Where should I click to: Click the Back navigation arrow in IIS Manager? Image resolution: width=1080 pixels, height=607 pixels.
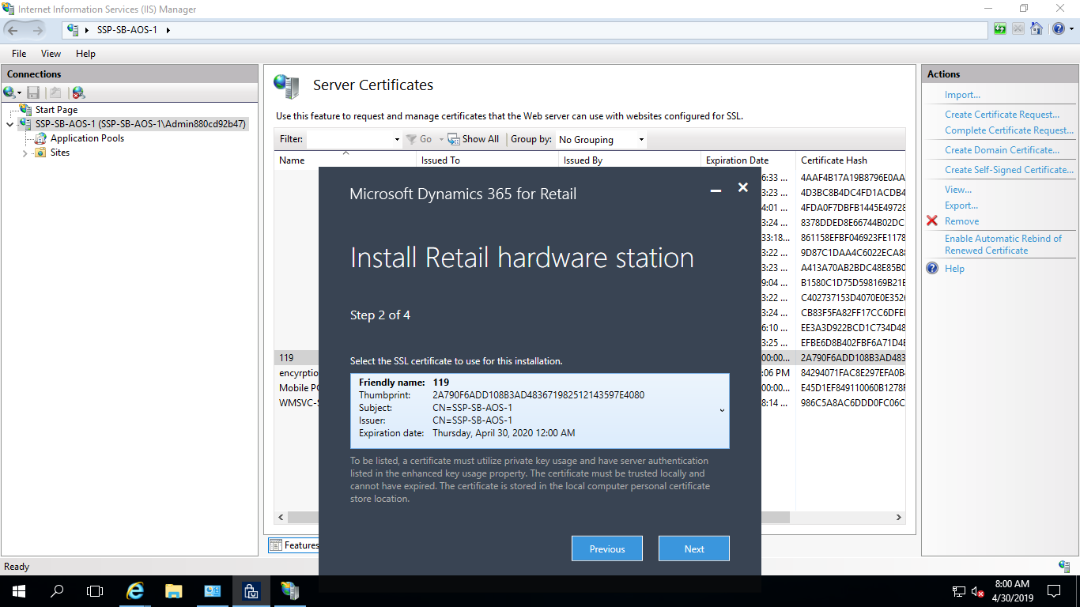pos(12,29)
